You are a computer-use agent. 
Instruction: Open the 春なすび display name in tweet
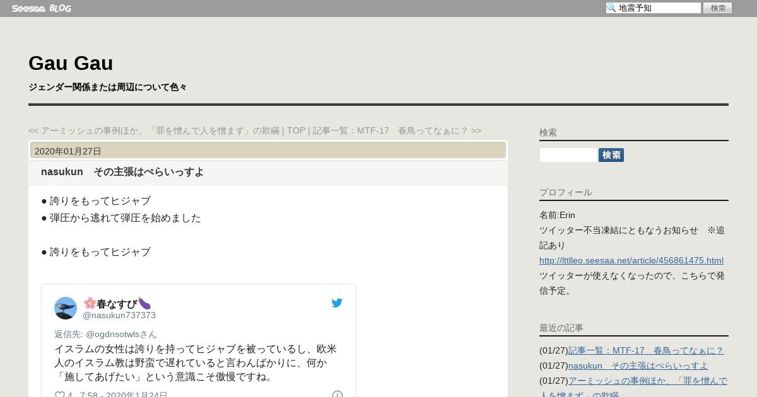[117, 304]
